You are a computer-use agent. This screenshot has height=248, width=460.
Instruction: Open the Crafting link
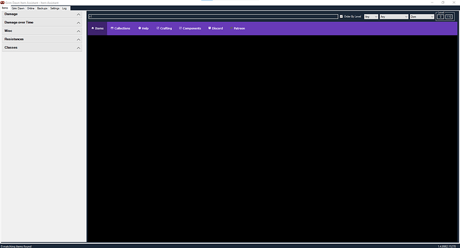click(x=164, y=29)
